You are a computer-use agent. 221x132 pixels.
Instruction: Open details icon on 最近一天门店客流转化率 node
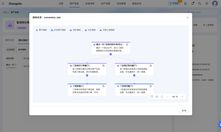coord(127,44)
